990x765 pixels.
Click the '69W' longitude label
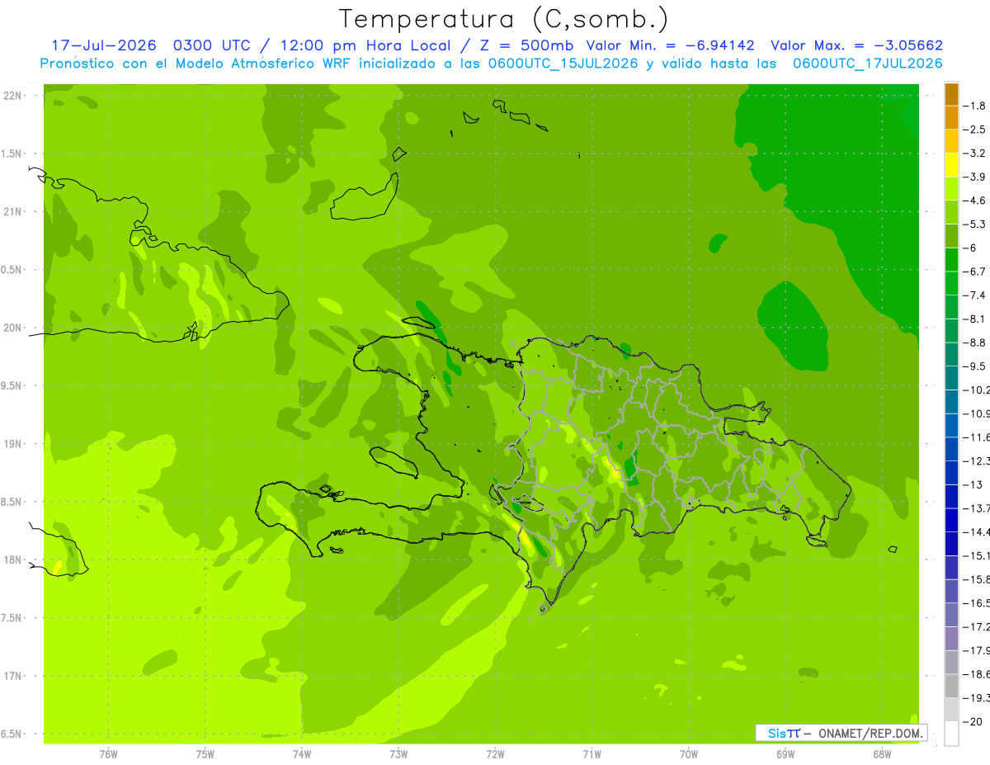click(785, 754)
